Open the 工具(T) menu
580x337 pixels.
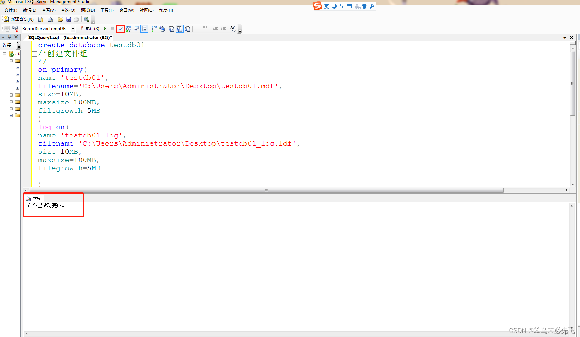[107, 10]
